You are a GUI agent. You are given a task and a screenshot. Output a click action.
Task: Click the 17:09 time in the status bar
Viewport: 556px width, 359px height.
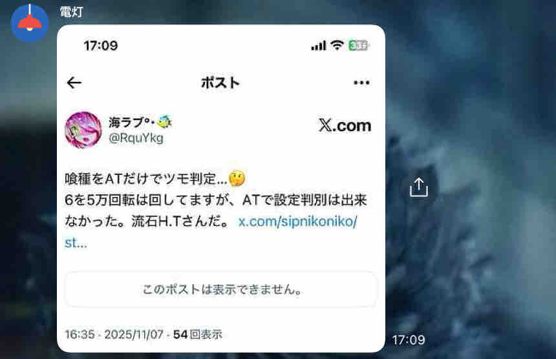(x=101, y=45)
